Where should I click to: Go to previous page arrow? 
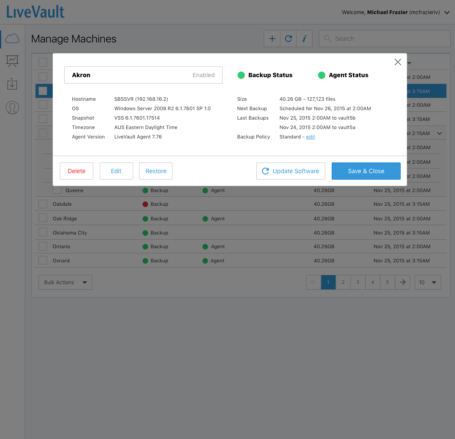pos(314,282)
